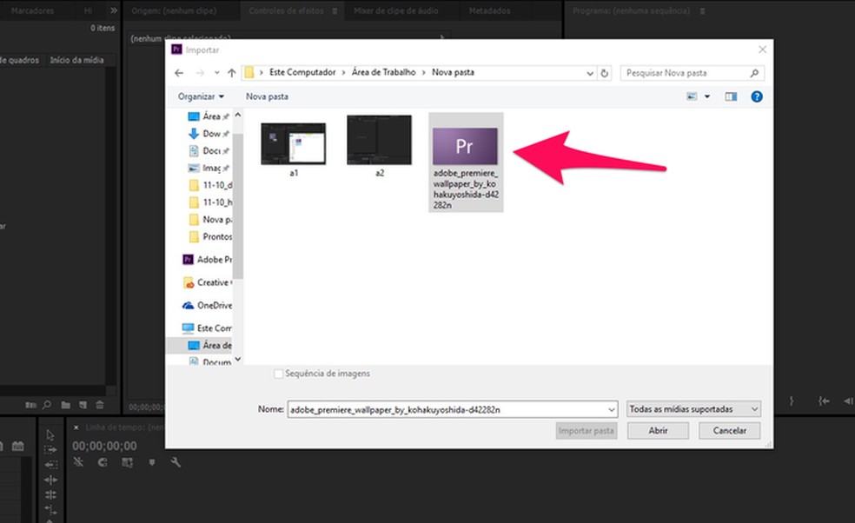Screen dimensions: 855x523
Task: Select the Ripple Edit tool
Action: (x=50, y=480)
